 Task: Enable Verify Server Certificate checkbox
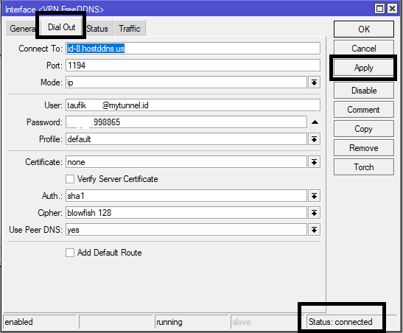[x=70, y=179]
